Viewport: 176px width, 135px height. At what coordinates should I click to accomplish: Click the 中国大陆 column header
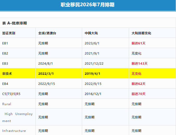(x=91, y=33)
